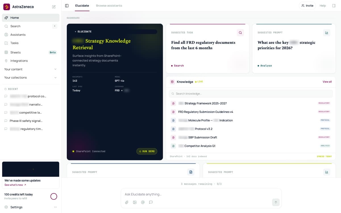The image size is (341, 213).
Task: Click the send arrow button
Action: click(276, 202)
